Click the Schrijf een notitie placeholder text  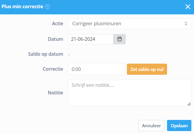coord(93,85)
